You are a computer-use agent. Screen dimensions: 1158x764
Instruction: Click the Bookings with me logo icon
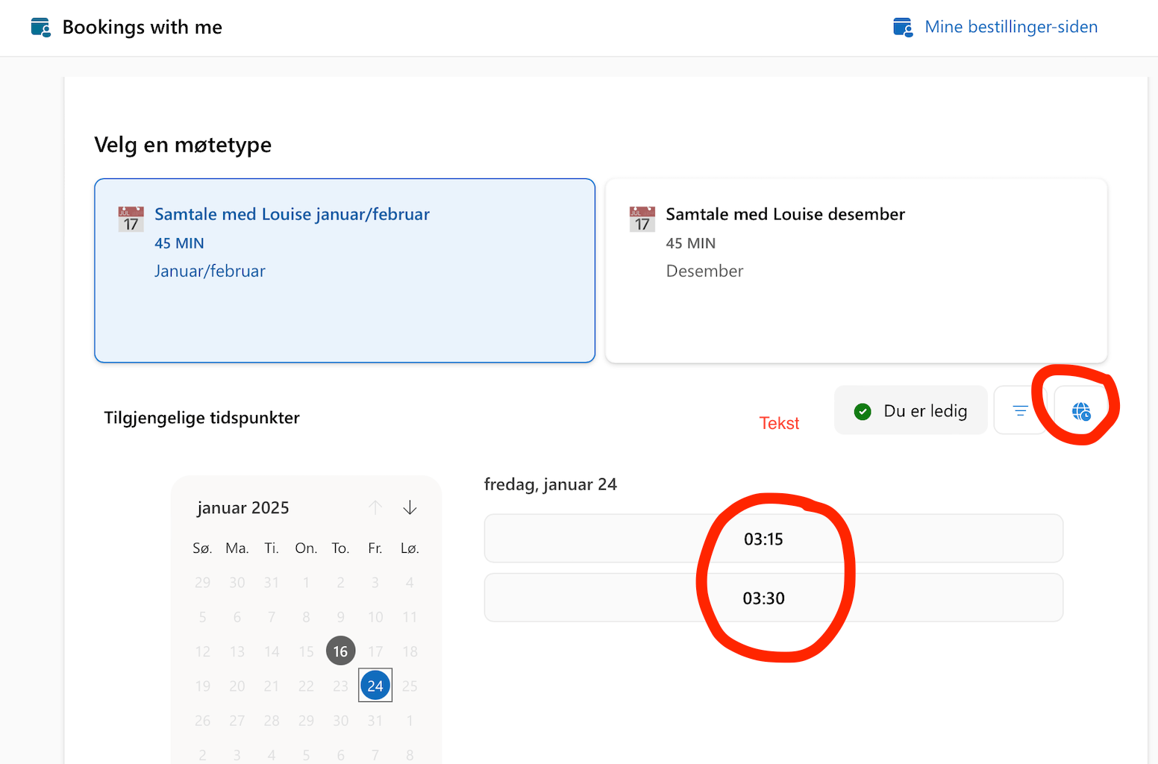tap(40, 28)
